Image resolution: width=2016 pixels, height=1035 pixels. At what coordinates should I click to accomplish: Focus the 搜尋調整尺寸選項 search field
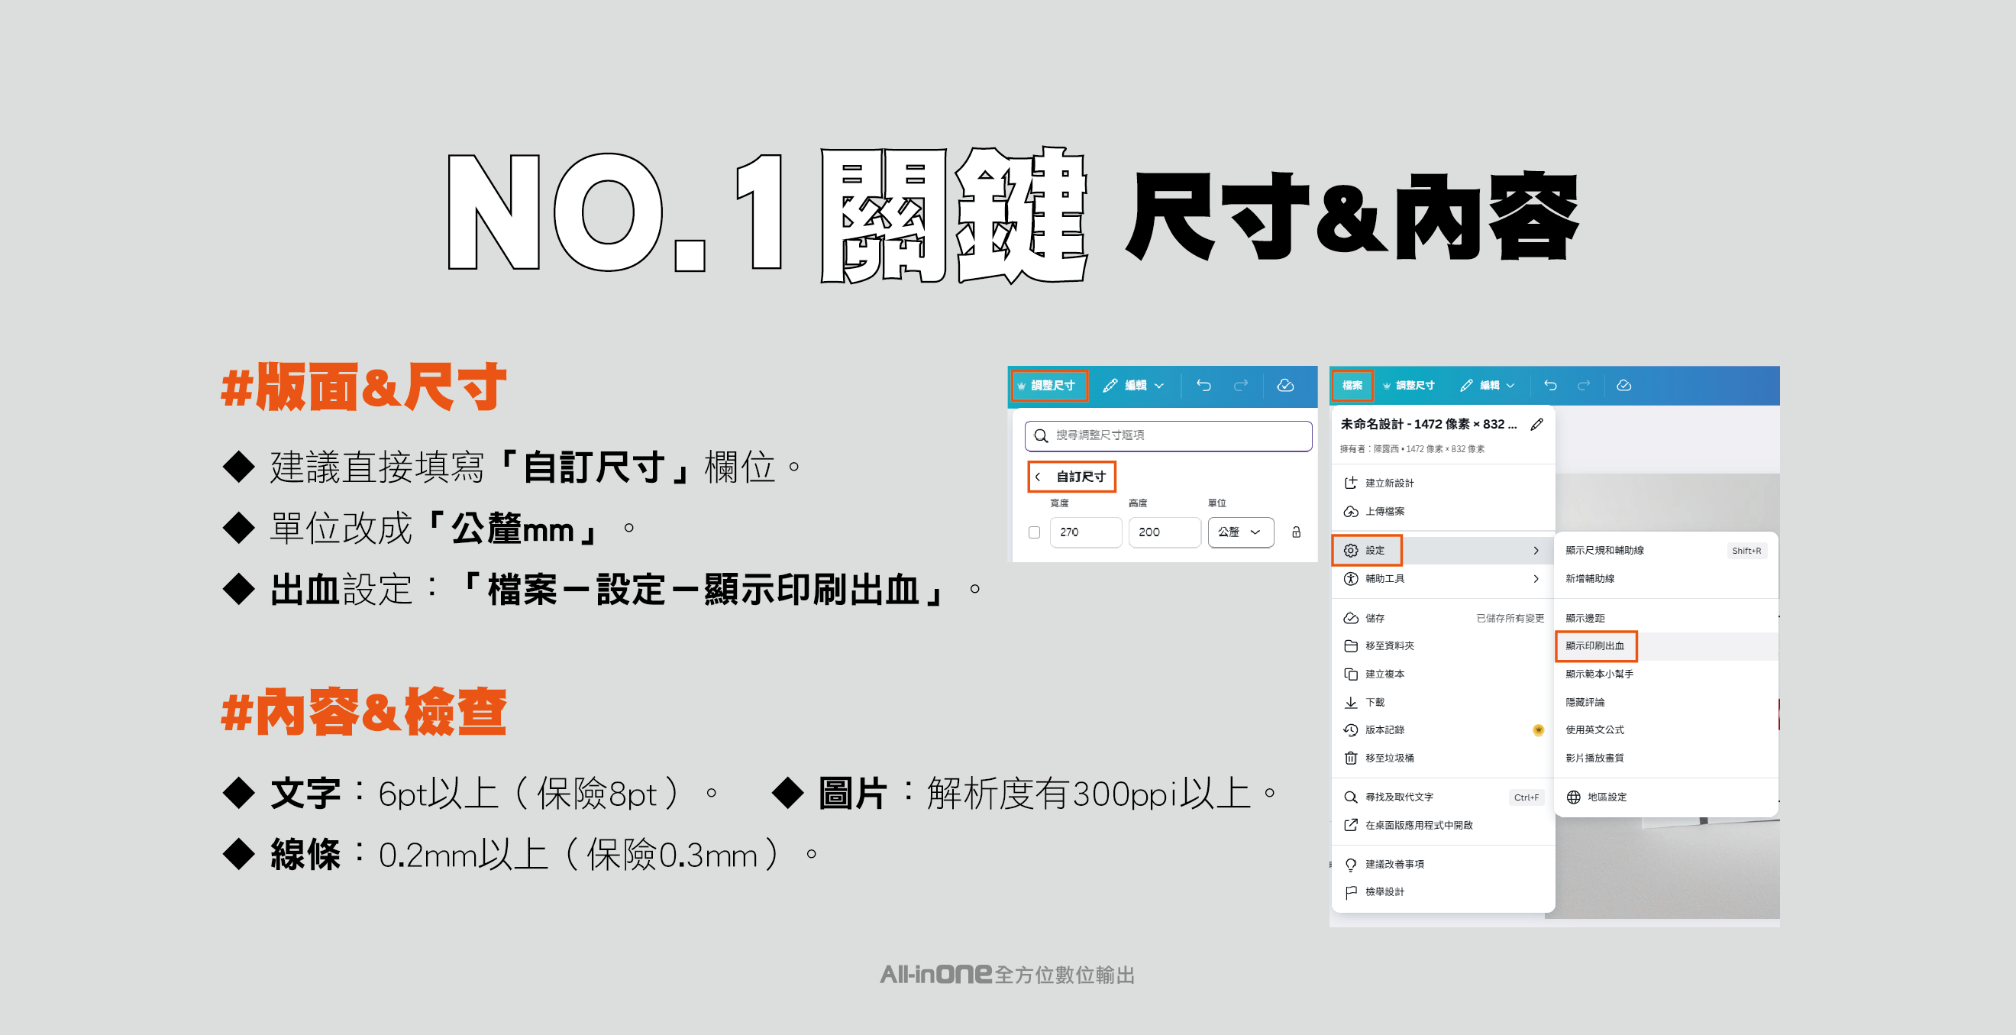coord(1168,435)
